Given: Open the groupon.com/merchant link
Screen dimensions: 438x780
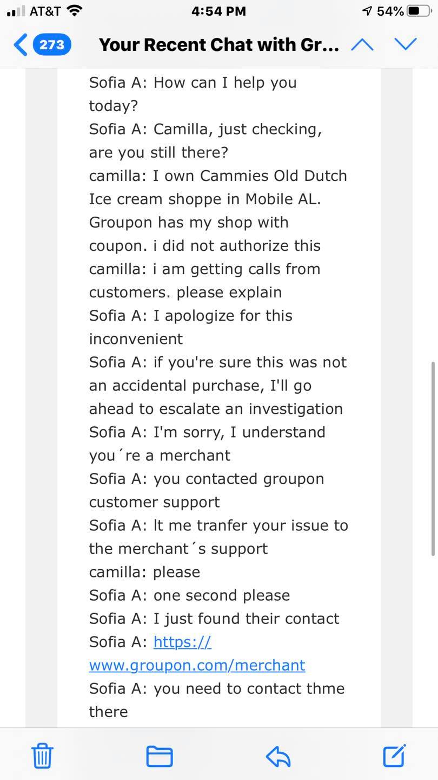Looking at the screenshot, I should (x=197, y=665).
